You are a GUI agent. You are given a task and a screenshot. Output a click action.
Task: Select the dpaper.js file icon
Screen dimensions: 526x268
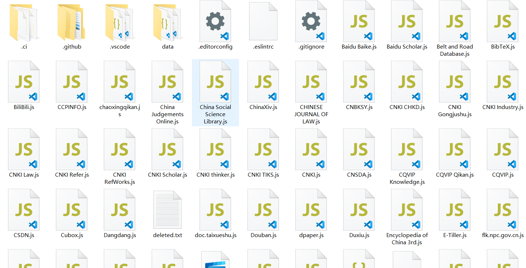pyautogui.click(x=311, y=209)
